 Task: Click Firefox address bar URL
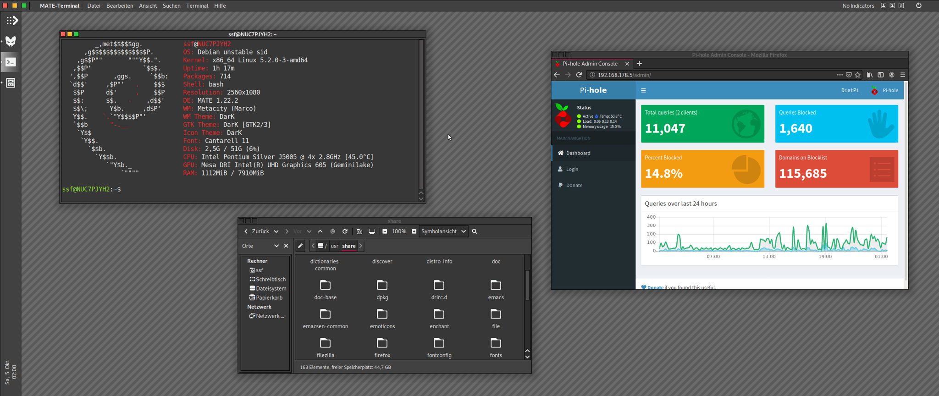(624, 75)
